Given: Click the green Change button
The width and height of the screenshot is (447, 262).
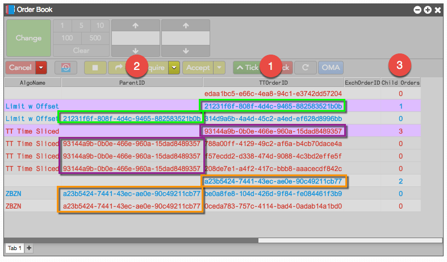Looking at the screenshot, I should point(28,38).
